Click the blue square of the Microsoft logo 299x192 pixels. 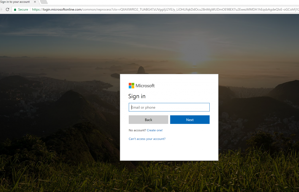(130, 86)
